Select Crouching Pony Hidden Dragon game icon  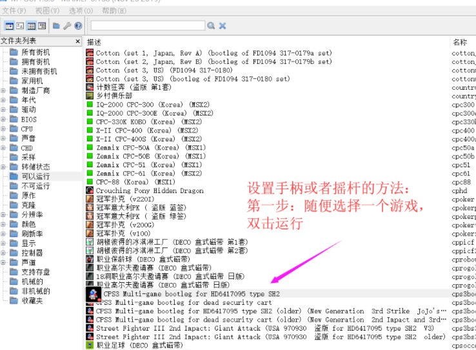click(x=90, y=190)
